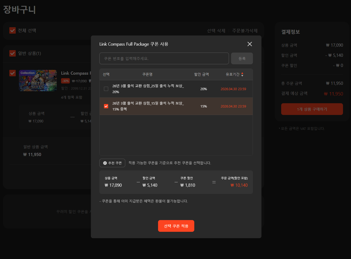Click the 추천 쿠폰 recommended coupon button
This screenshot has height=259, width=351.
click(x=112, y=163)
